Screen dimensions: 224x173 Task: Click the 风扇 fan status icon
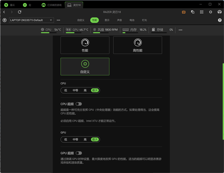[x=95, y=29]
